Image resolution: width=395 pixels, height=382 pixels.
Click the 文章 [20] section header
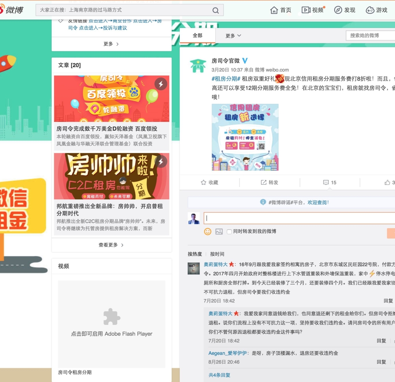tap(70, 65)
